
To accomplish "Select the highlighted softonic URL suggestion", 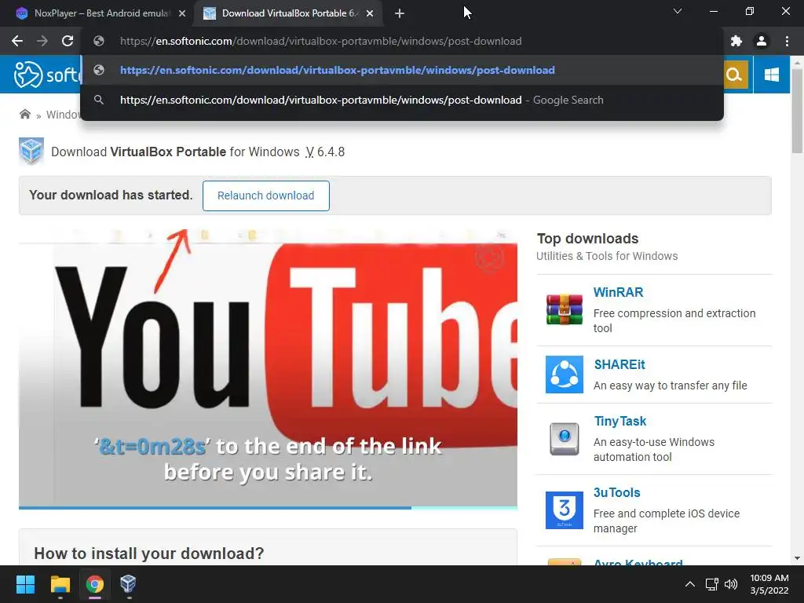I will (402, 70).
